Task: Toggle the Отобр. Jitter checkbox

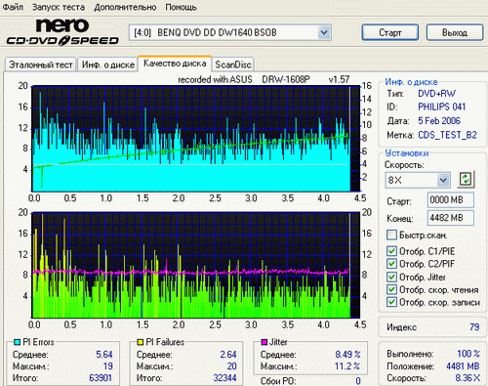Action: (391, 277)
